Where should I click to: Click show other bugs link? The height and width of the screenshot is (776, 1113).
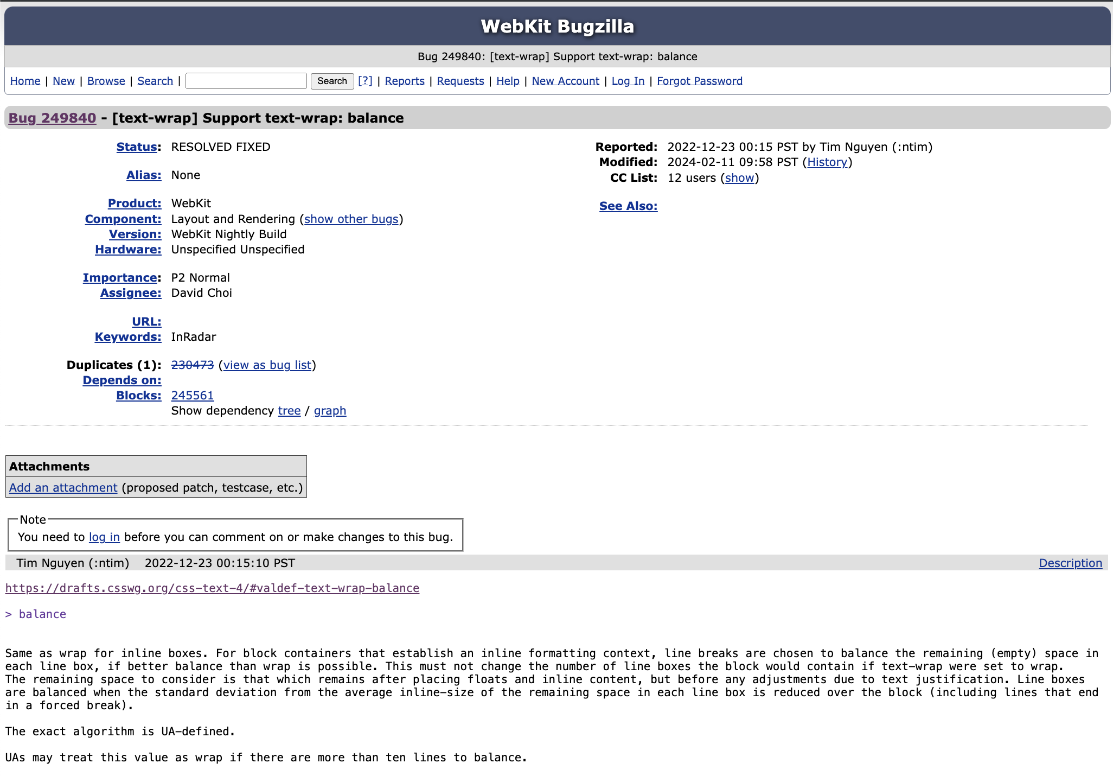click(x=351, y=219)
